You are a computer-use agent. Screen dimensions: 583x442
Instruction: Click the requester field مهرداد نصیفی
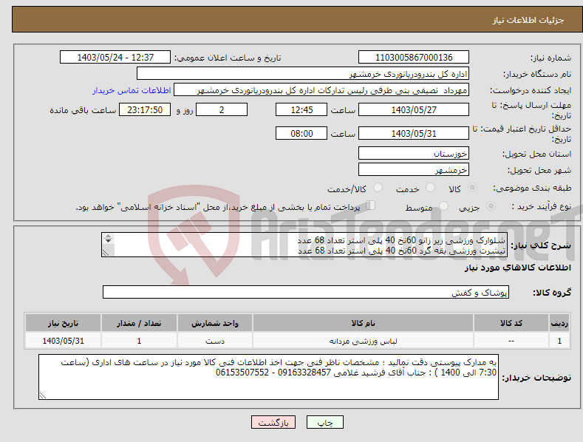pos(321,90)
